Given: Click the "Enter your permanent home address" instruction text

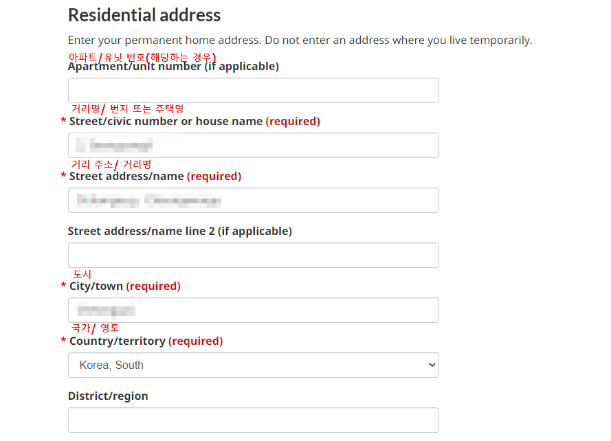Looking at the screenshot, I should (x=300, y=41).
